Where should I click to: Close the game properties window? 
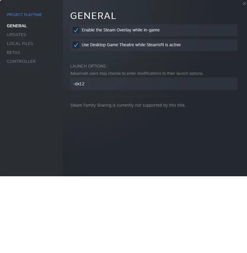[x=244, y=4]
